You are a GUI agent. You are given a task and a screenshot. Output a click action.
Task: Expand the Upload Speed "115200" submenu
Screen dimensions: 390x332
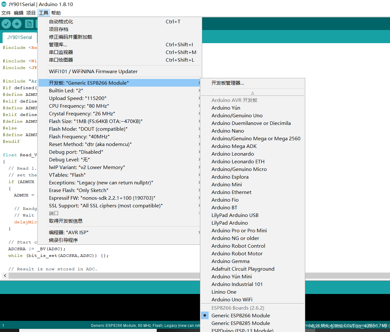[120, 98]
